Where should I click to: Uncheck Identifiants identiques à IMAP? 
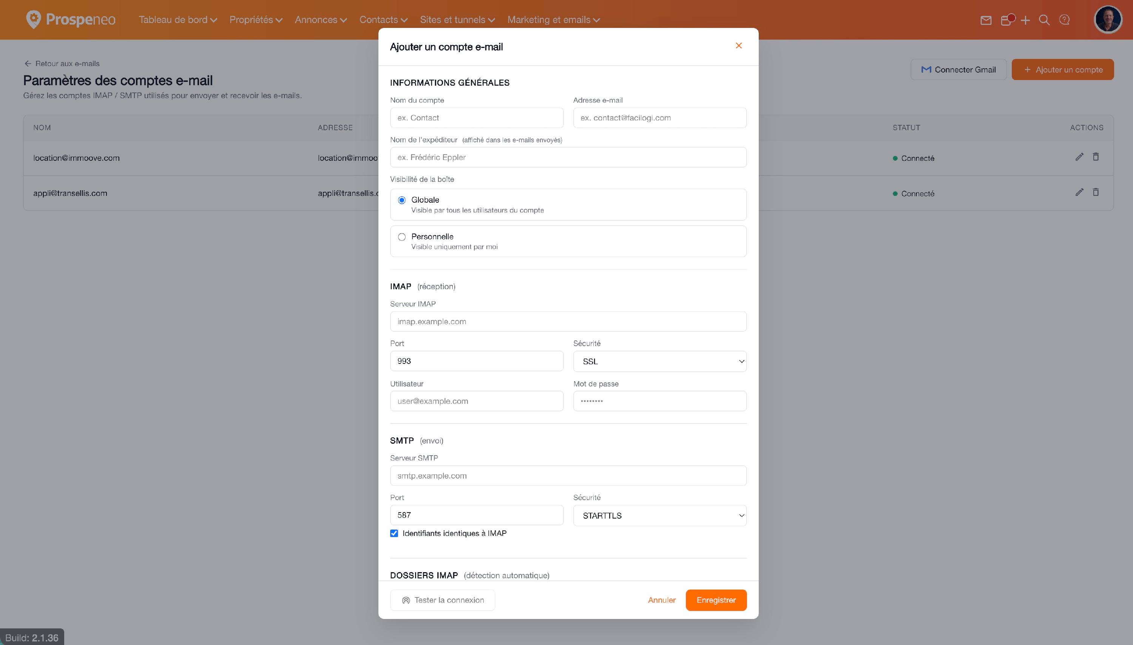[394, 533]
